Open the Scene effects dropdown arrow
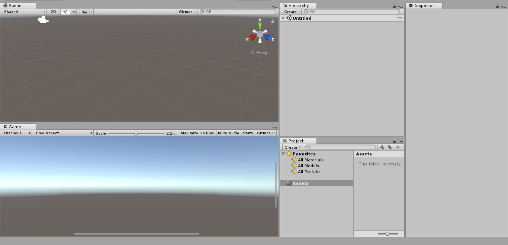Image resolution: width=508 pixels, height=245 pixels. (x=91, y=12)
